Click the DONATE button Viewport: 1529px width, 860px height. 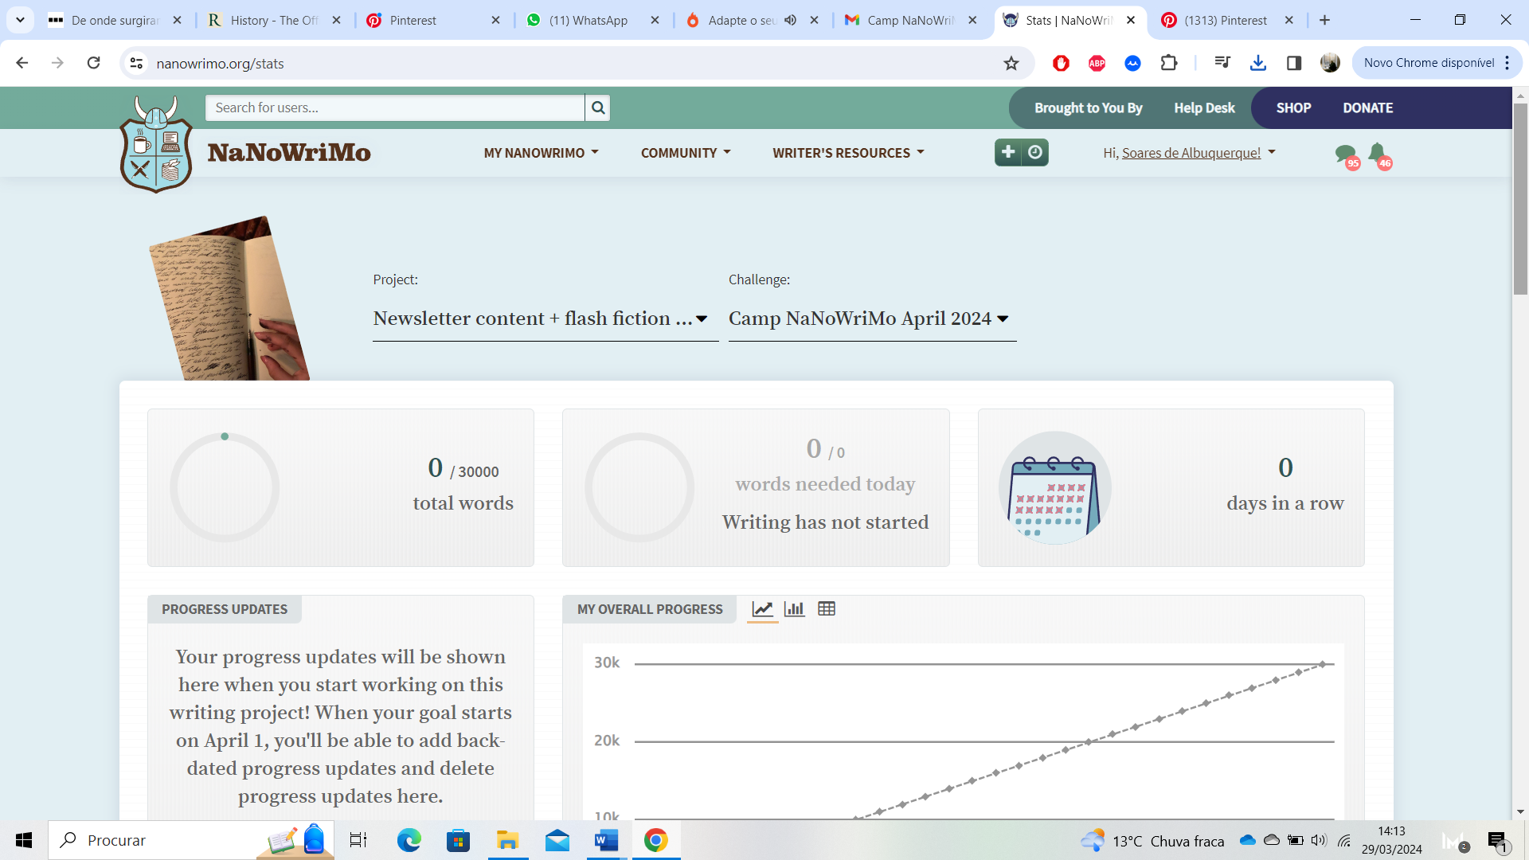(1368, 107)
